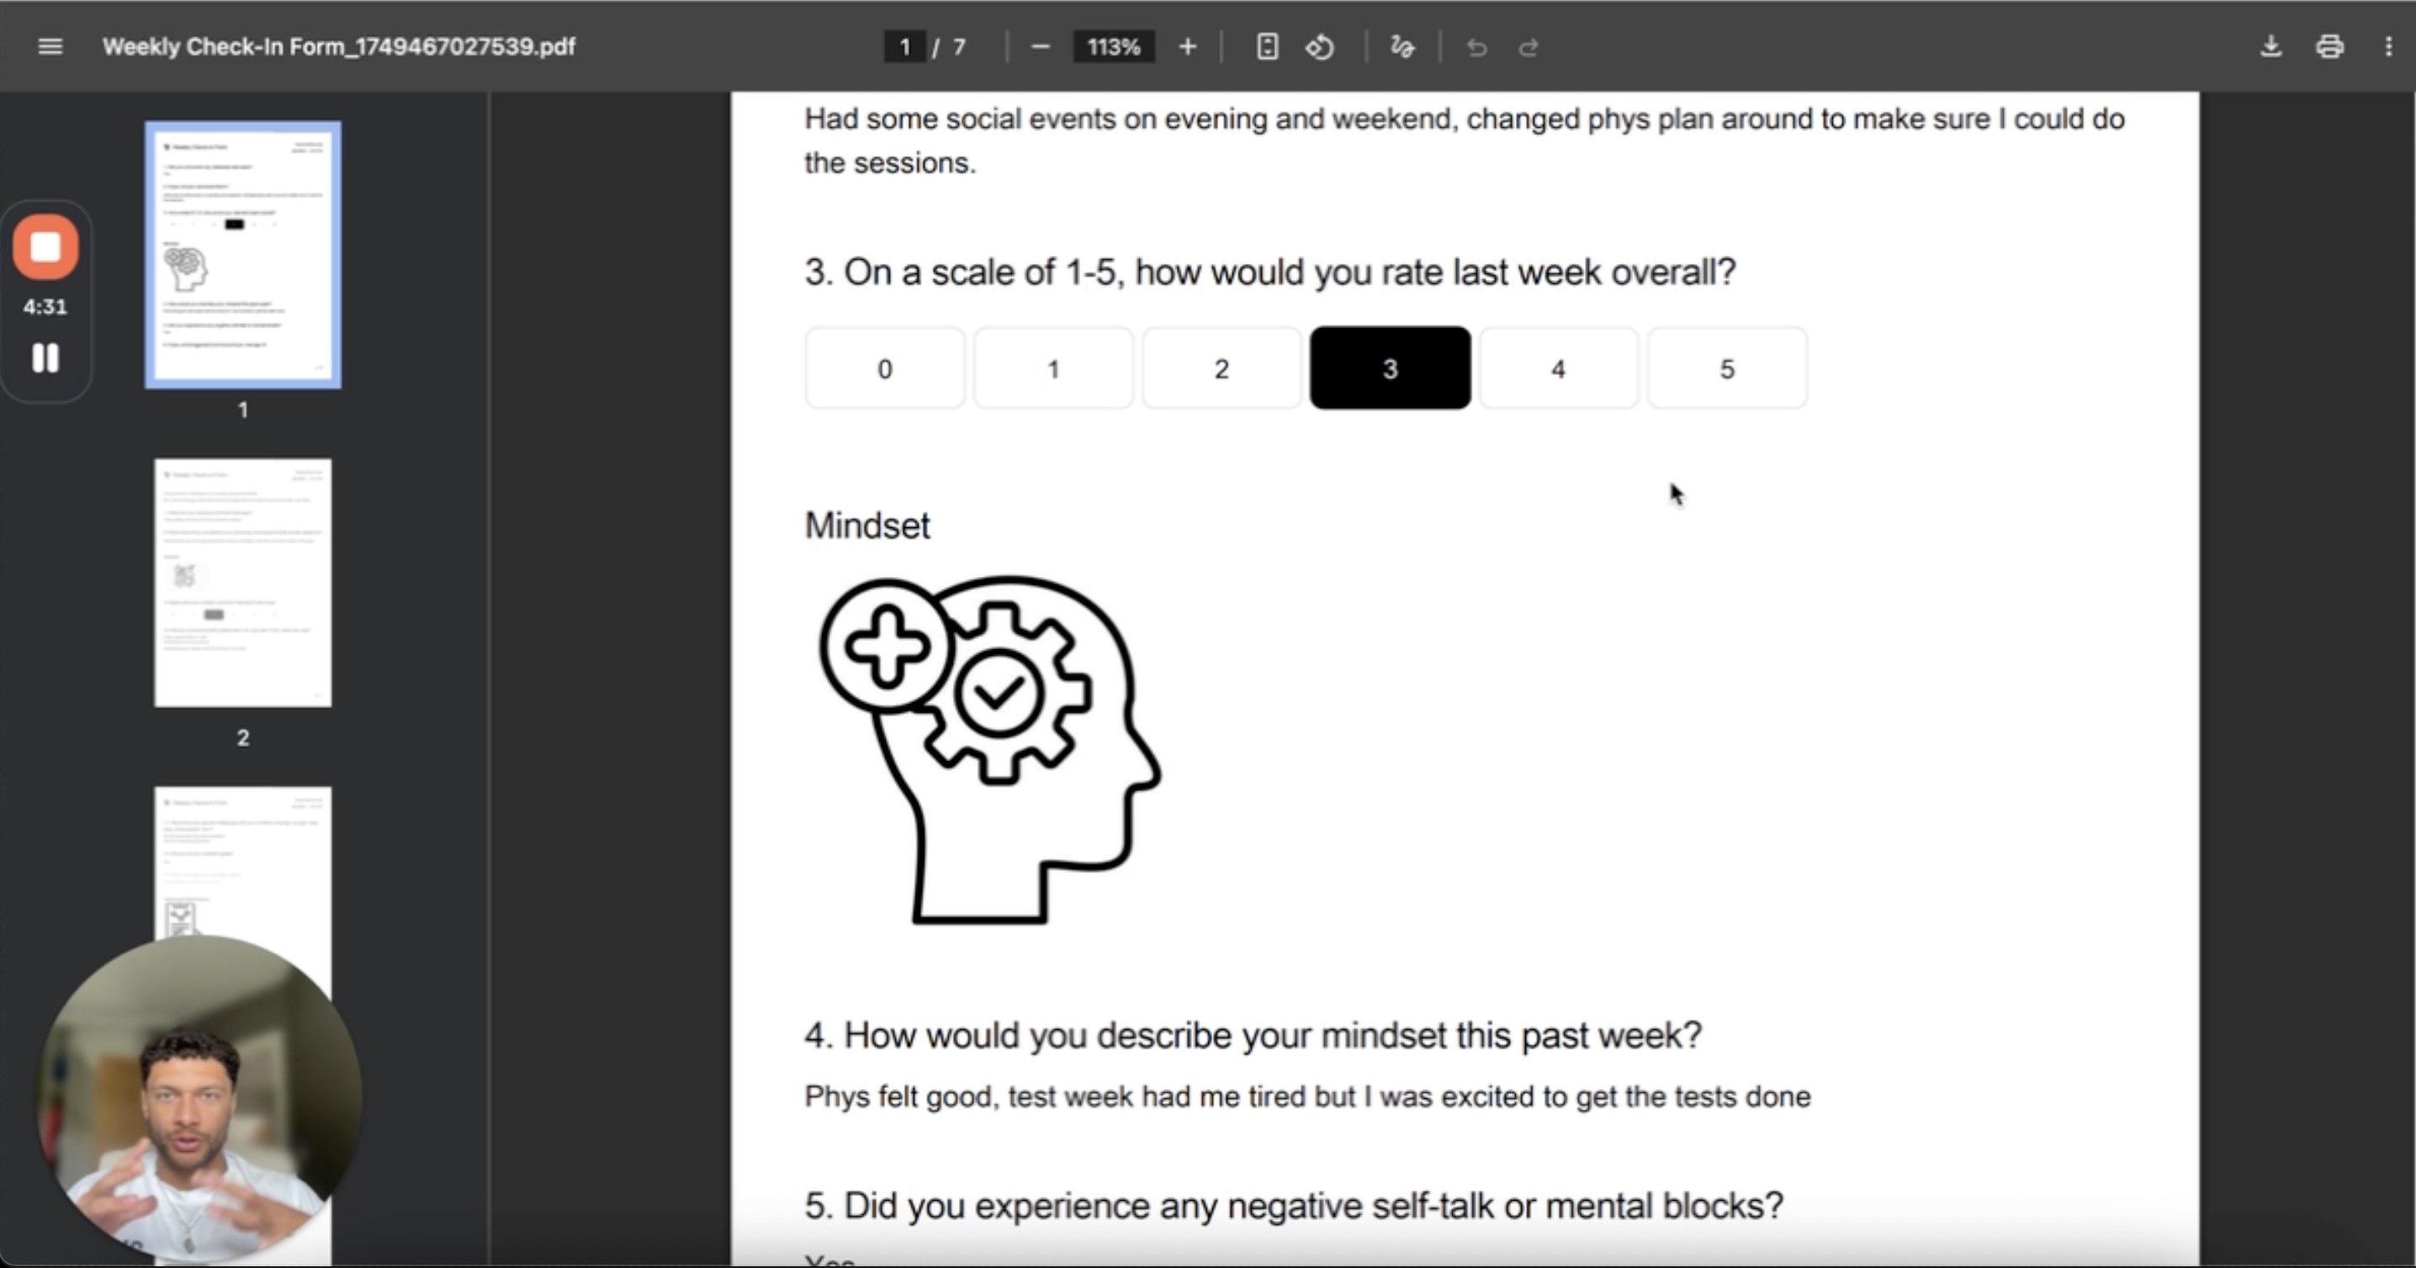Screen dimensions: 2416x1268
Task: Stop the screen recording
Action: (45, 247)
